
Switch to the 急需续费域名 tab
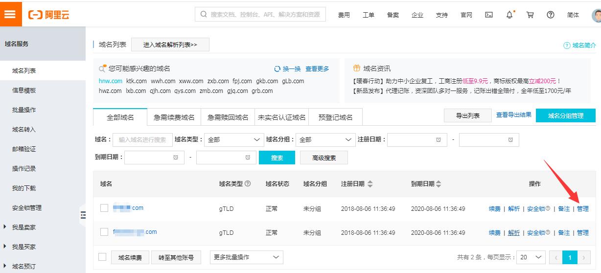[174, 117]
